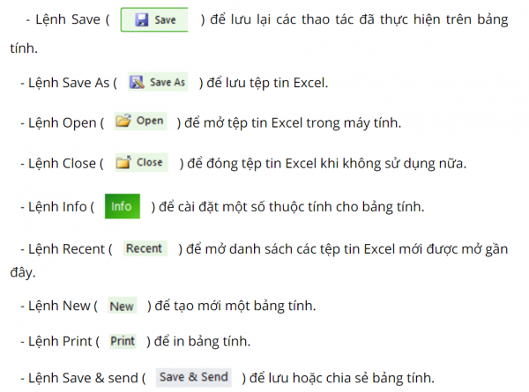Open the Recent menu item
529x392 pixels.
point(145,248)
